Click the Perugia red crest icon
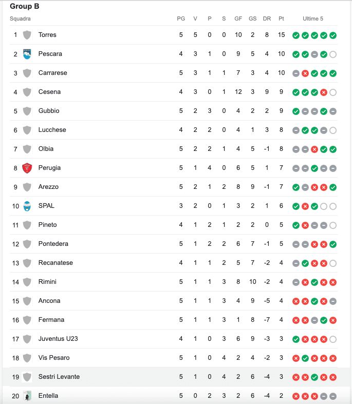The height and width of the screenshot is (404, 352). pyautogui.click(x=27, y=168)
